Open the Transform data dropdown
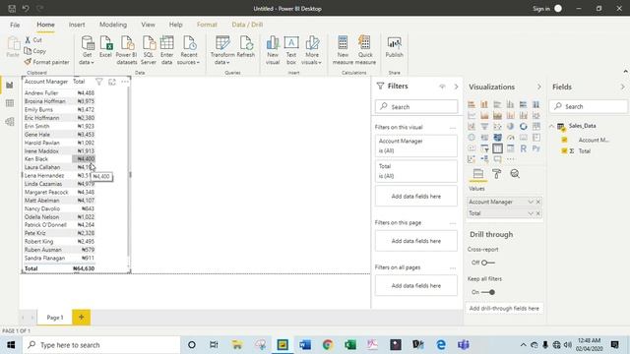The width and height of the screenshot is (630, 354). [222, 50]
